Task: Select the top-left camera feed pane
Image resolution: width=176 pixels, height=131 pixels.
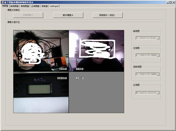Action: pyautogui.click(x=41, y=51)
